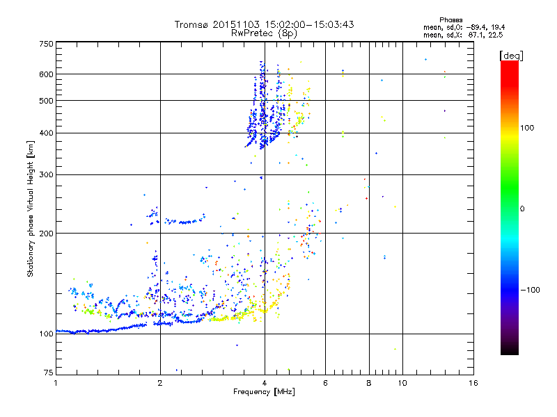Click the y-axis '300' tick label
557x417 pixels.
click(x=46, y=174)
